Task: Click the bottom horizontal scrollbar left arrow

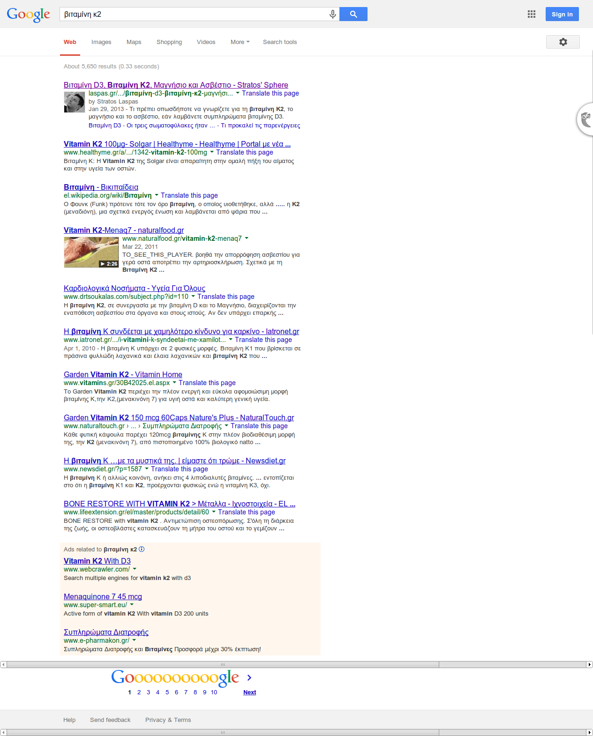Action: [3, 732]
